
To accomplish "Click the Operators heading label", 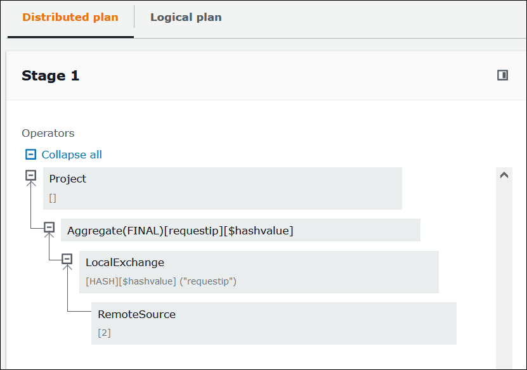I will 48,133.
